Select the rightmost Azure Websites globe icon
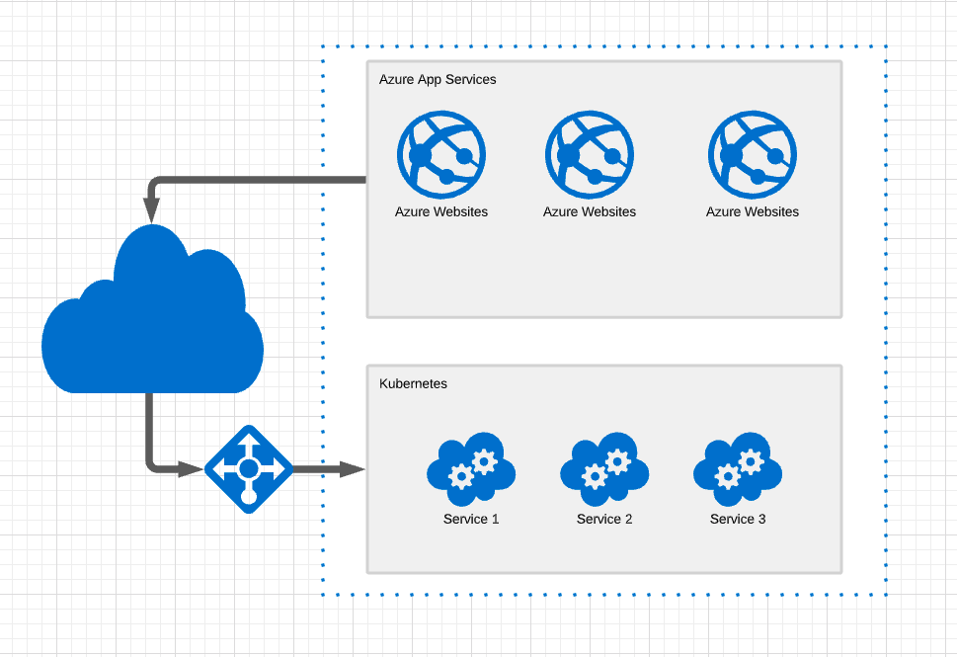 coord(752,153)
